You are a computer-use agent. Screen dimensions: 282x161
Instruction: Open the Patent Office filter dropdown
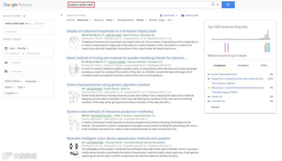point(14,81)
